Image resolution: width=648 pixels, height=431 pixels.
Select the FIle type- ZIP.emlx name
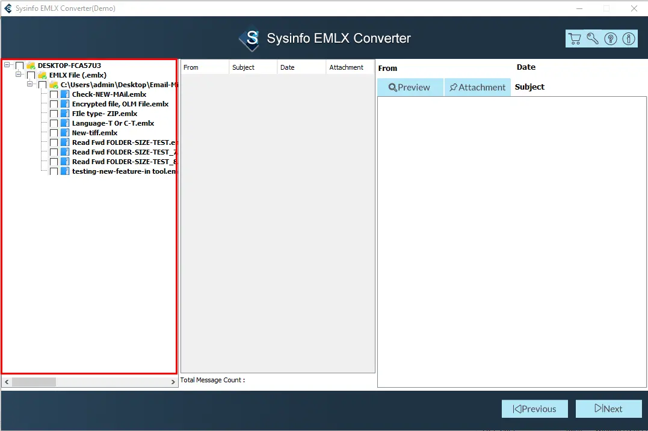[105, 114]
